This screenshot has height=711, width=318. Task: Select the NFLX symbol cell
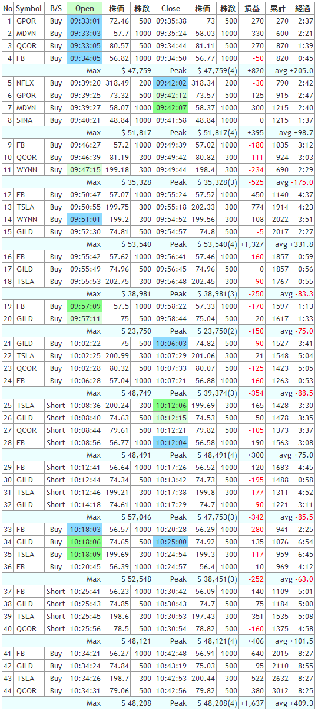(x=29, y=83)
